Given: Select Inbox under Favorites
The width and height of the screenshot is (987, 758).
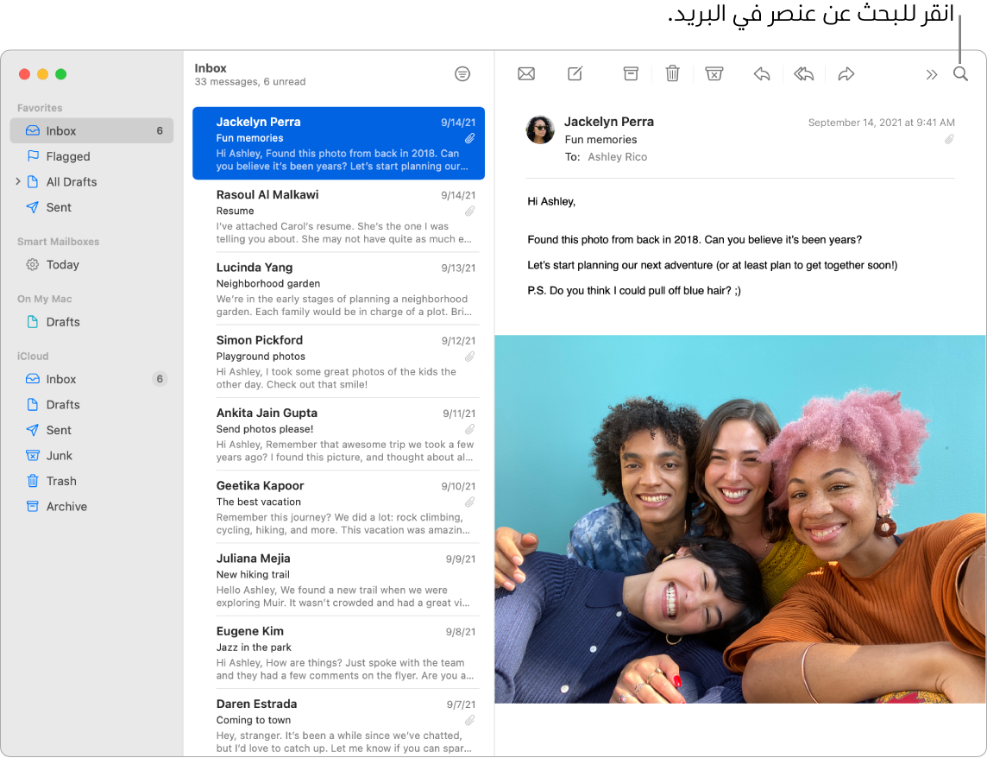Looking at the screenshot, I should coord(92,130).
